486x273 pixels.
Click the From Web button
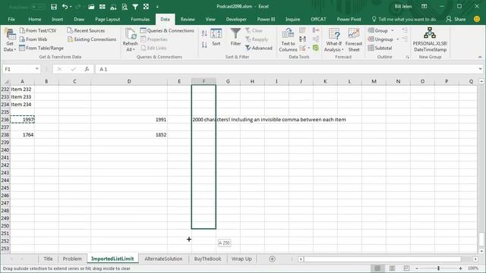click(33, 39)
